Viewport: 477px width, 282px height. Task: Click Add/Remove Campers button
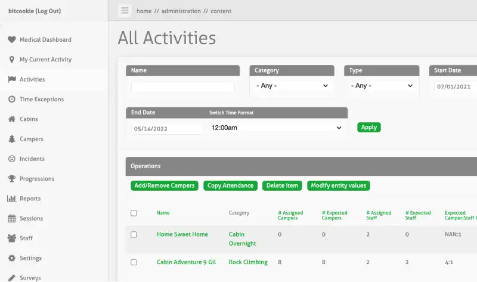[x=165, y=185]
